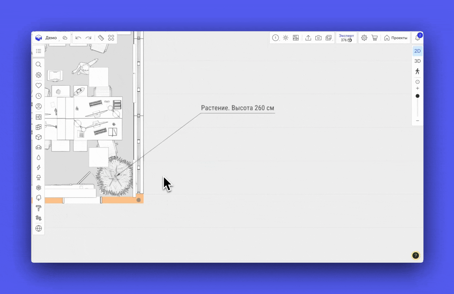Open the flower decor category

(x=38, y=188)
